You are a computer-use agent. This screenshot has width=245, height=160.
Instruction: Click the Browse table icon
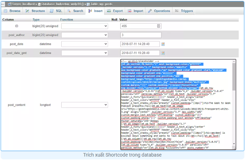pyautogui.click(x=6, y=11)
